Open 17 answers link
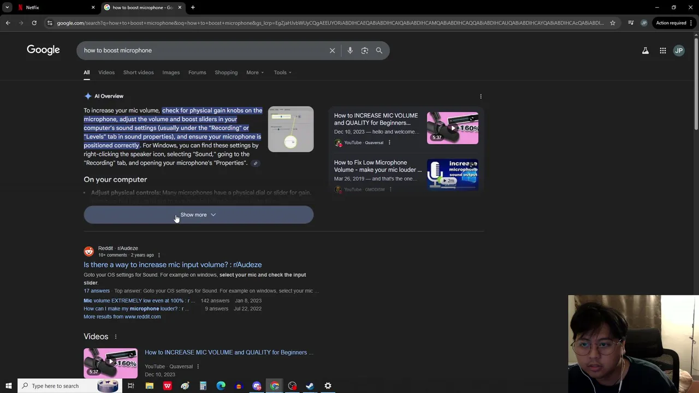The width and height of the screenshot is (699, 393). tap(97, 291)
